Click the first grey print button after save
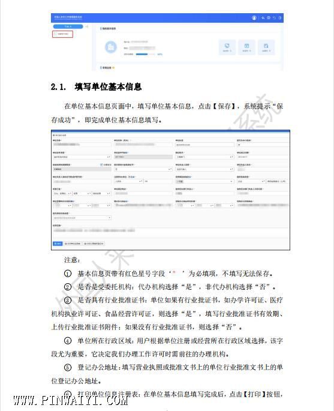This screenshot has height=411, width=334. coord(73,244)
